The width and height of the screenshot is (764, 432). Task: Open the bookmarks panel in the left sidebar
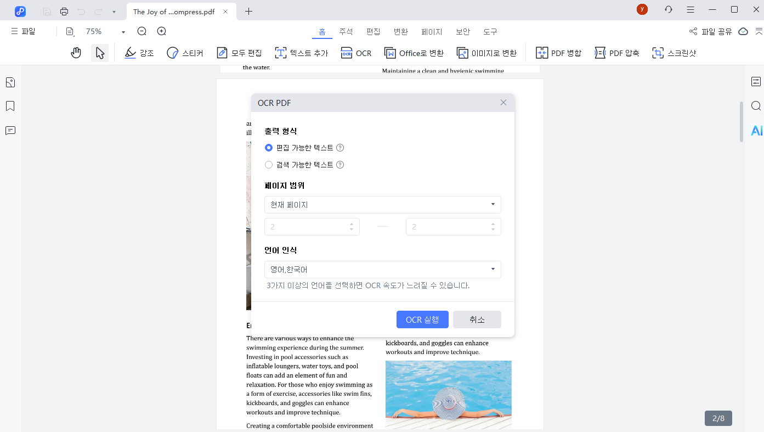(x=10, y=106)
